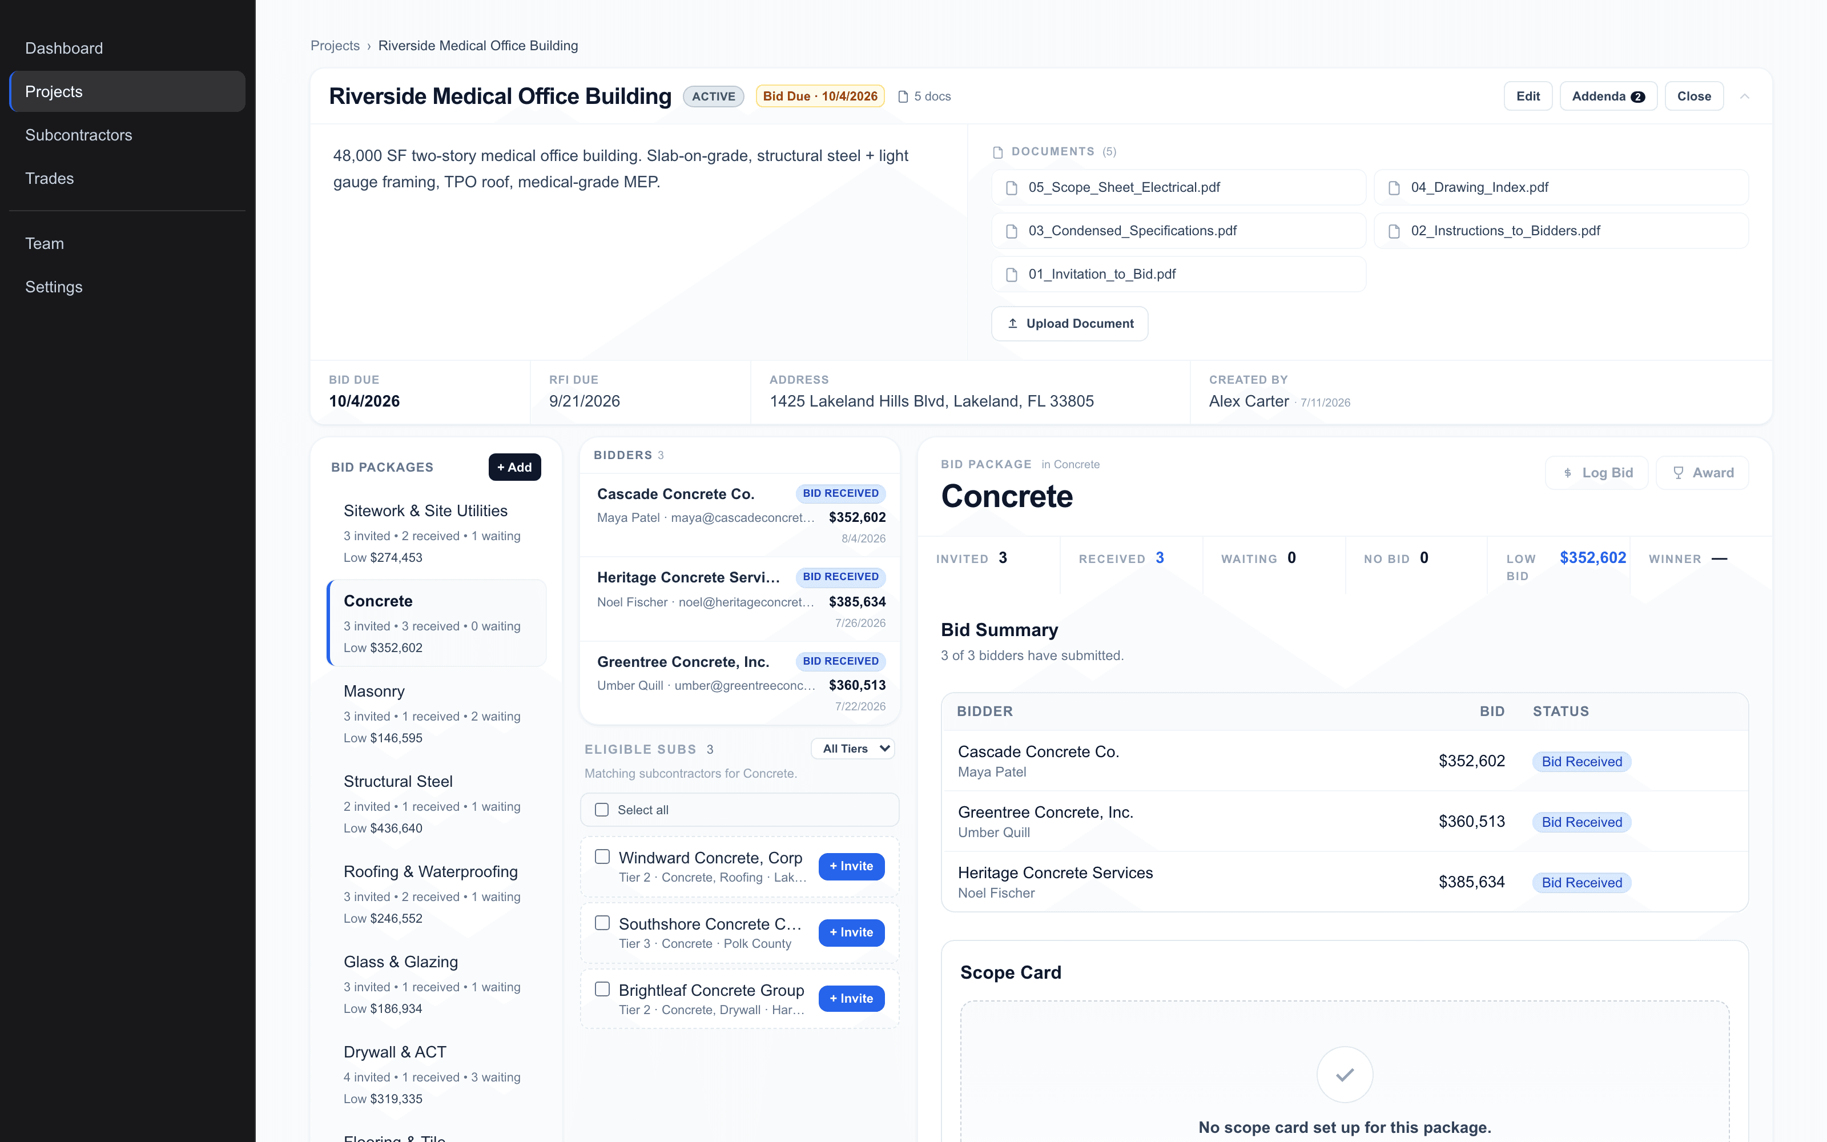Open the Cascade Concrete Co. bidder card

tap(740, 515)
